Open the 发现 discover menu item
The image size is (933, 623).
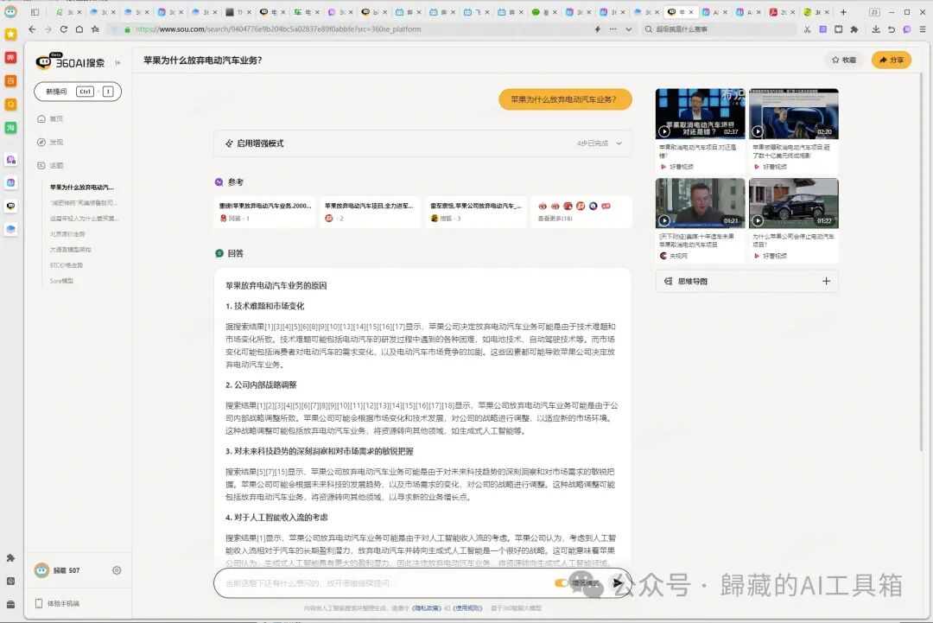tap(51, 143)
